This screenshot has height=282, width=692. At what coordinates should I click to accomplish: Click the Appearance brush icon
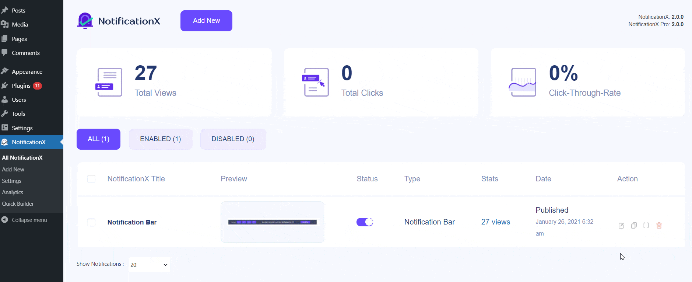point(5,71)
